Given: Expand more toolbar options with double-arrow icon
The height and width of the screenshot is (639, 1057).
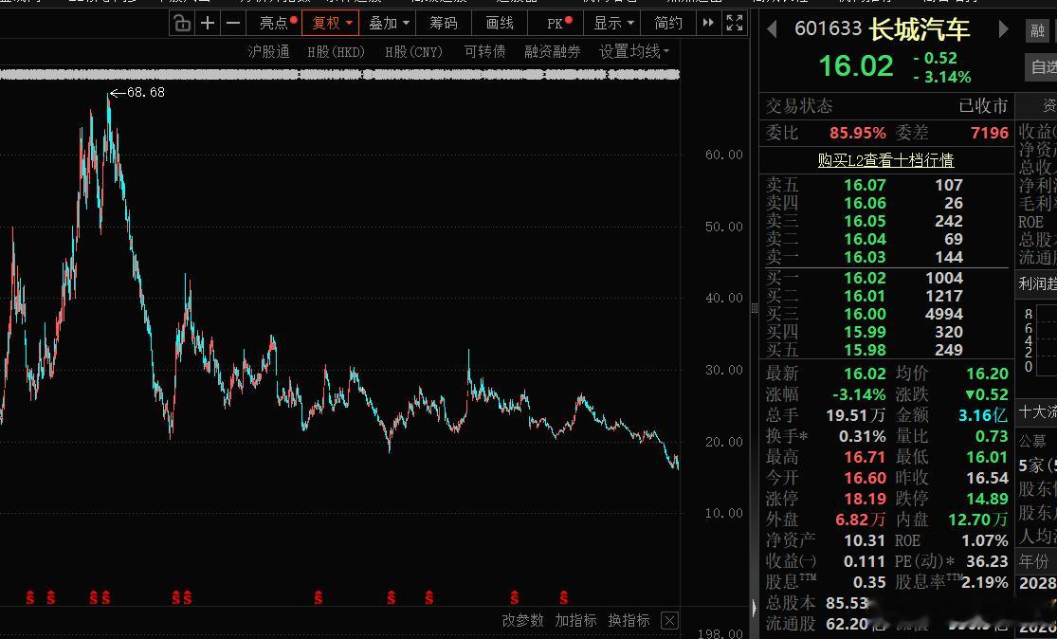Looking at the screenshot, I should [x=708, y=23].
